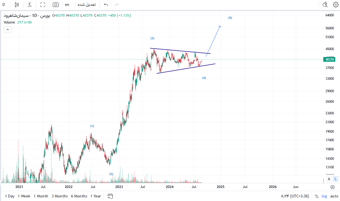This screenshot has height=201, width=340.
Task: Open the timezone menu showing UTC+3:30
Action: pyautogui.click(x=295, y=196)
